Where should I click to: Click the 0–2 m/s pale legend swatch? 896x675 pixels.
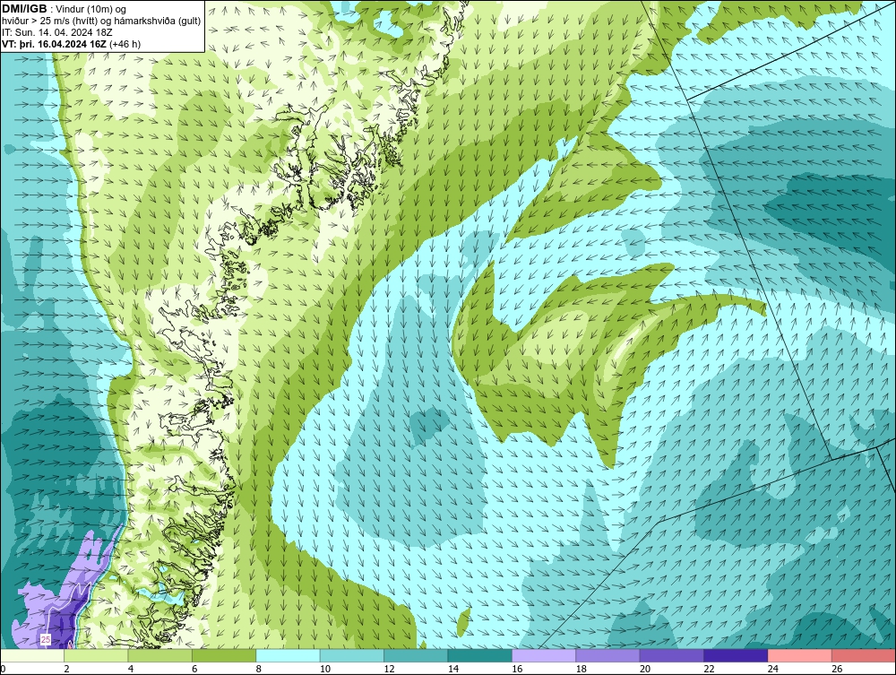click(32, 655)
